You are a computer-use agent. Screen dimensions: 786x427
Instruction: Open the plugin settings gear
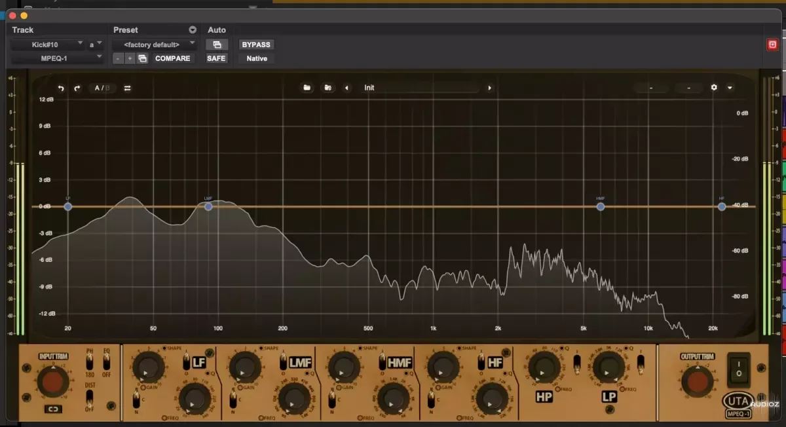point(715,87)
